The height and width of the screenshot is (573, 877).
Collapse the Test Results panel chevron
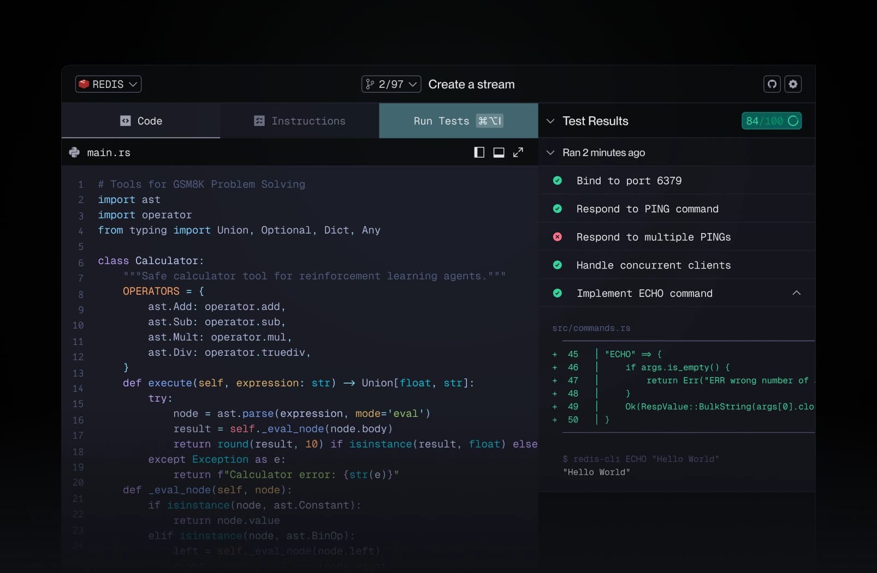click(x=550, y=121)
